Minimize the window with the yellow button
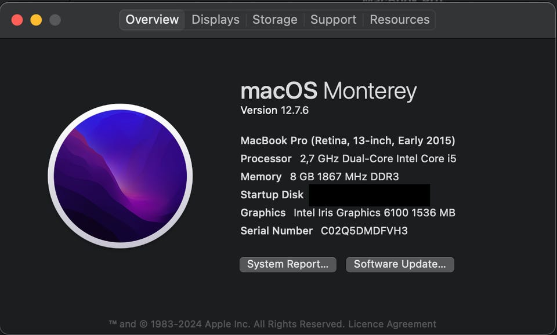Viewport: 557px width, 335px height. 36,20
